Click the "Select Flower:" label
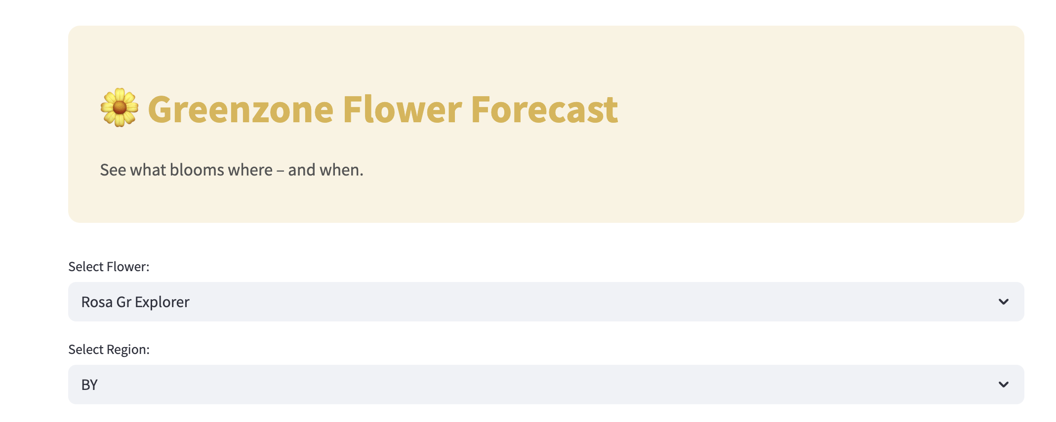This screenshot has width=1056, height=422. point(109,267)
